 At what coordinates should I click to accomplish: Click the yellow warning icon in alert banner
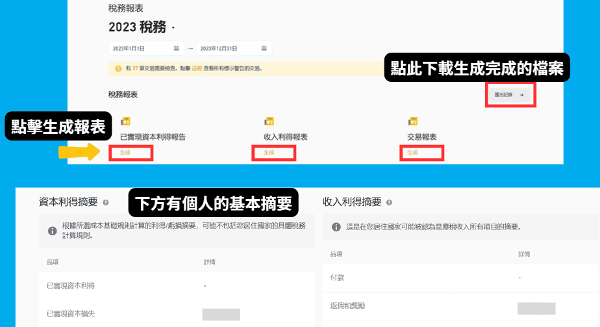(x=118, y=68)
